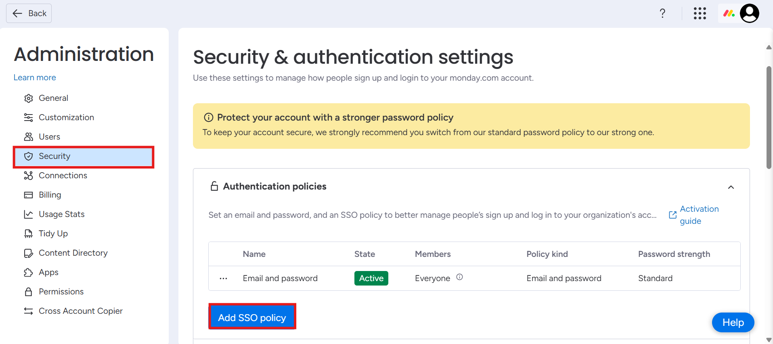Select the Usage Stats chart icon

pos(28,214)
